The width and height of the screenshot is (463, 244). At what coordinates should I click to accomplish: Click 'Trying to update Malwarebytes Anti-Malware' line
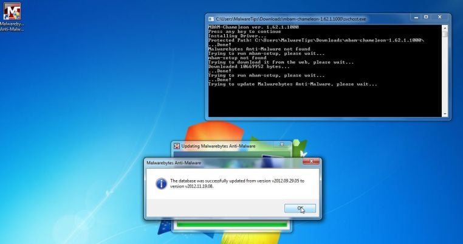293,85
